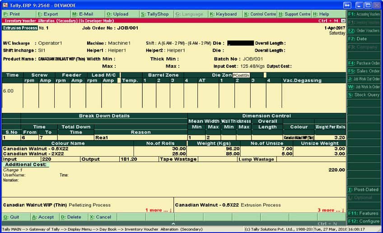Viewport: 383px width, 233px height.
Task: Close the voucher panel with the small X
Action: tap(343, 21)
